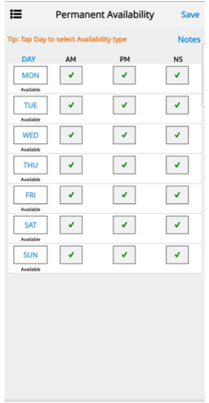This screenshot has width=209, height=403.
Task: Open the Notes link
Action: (189, 39)
